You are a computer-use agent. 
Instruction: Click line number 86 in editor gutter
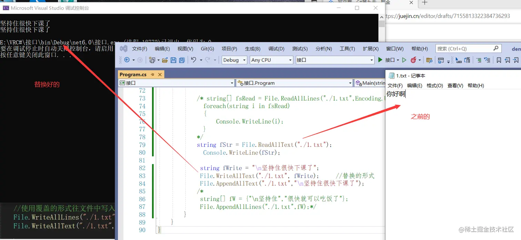pos(142,199)
